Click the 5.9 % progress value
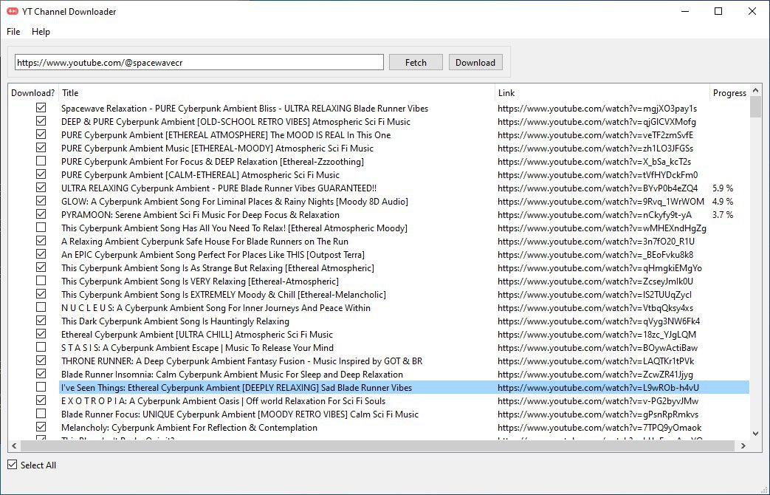The height and width of the screenshot is (495, 770). tap(722, 188)
